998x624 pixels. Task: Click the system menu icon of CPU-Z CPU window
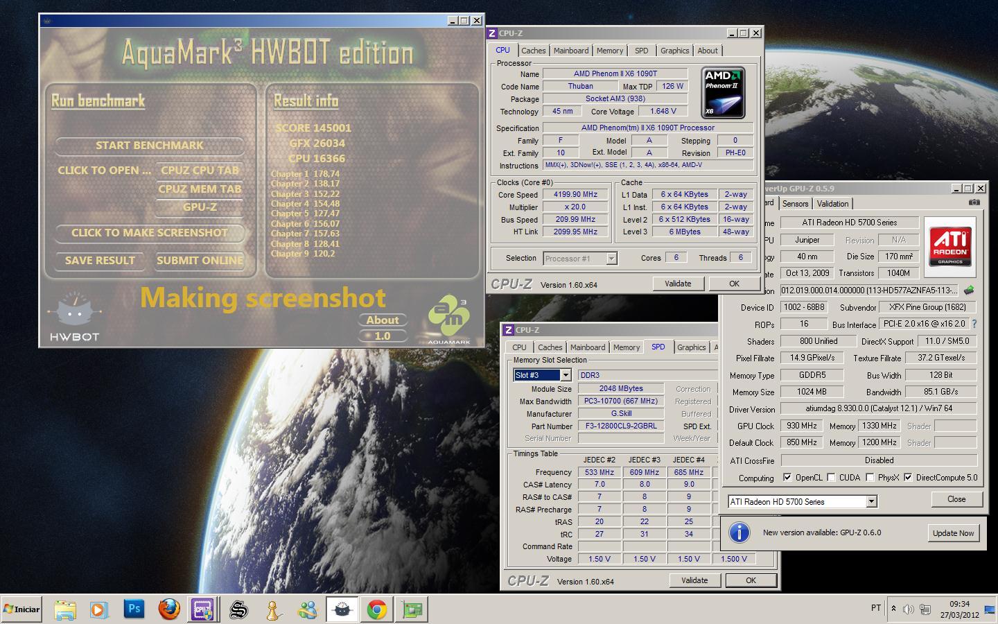pyautogui.click(x=492, y=33)
